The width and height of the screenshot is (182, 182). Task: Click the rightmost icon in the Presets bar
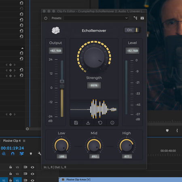[142, 18]
